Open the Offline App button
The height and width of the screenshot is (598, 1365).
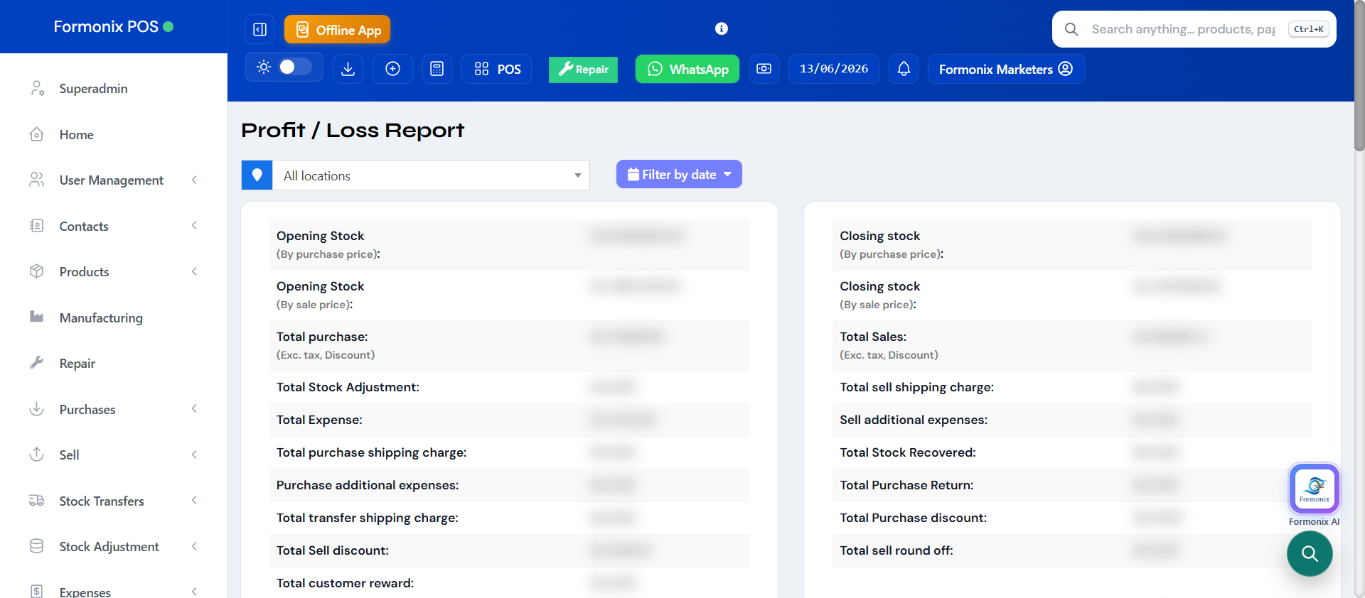pyautogui.click(x=338, y=29)
